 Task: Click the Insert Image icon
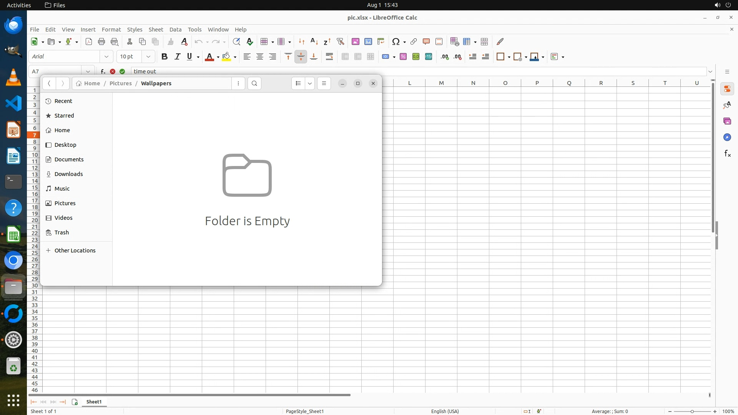click(x=356, y=41)
